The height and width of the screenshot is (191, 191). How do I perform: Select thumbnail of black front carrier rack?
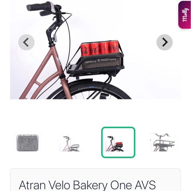pyautogui.click(x=163, y=142)
